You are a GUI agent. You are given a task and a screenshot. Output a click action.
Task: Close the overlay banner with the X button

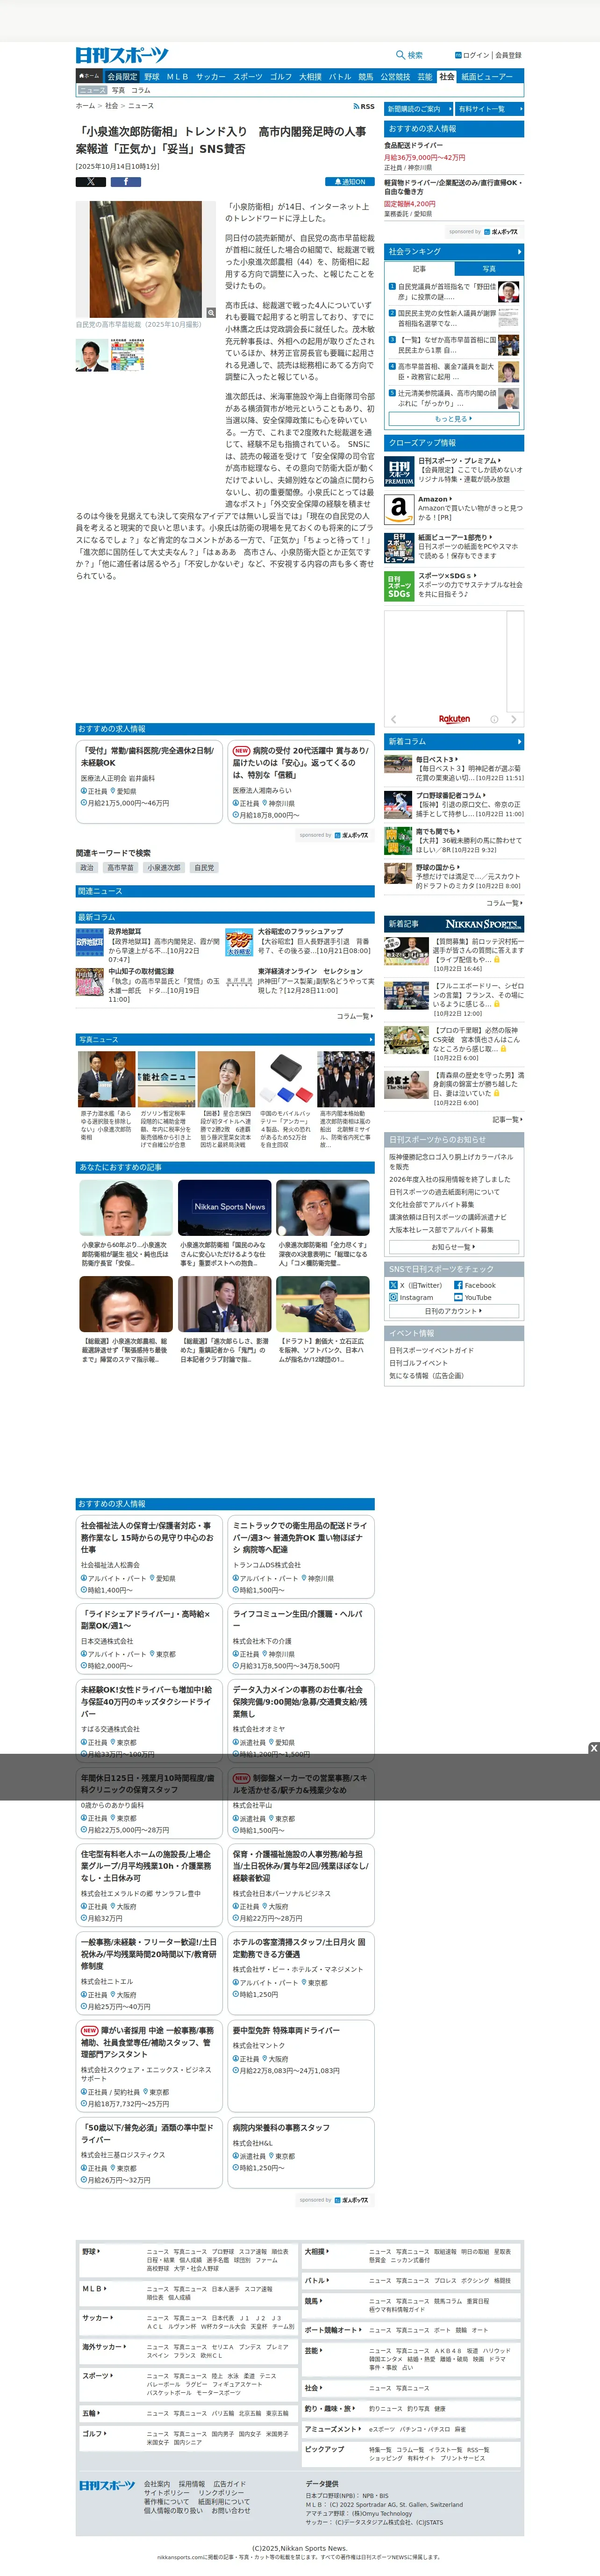coord(593,1748)
